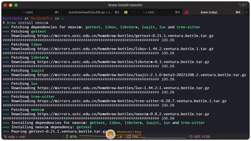Click the 'Fetching libuv' line
The image size is (251, 141).
(22, 44)
